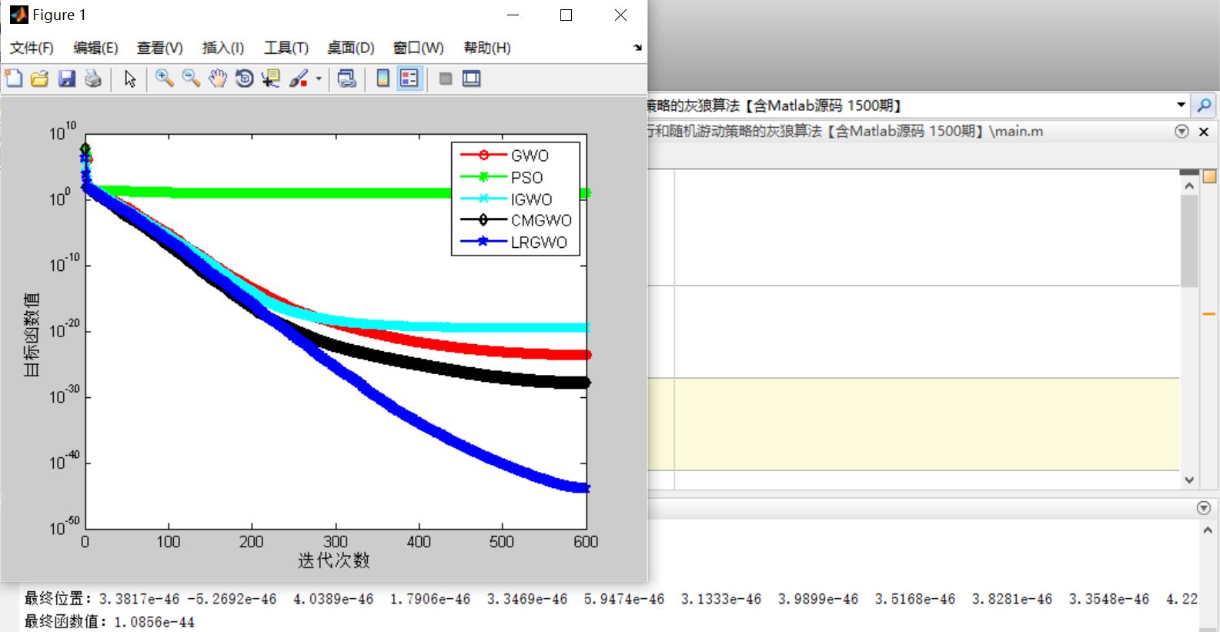Click the search magnifier button in MATLAB
This screenshot has height=632, width=1220.
pos(1204,105)
